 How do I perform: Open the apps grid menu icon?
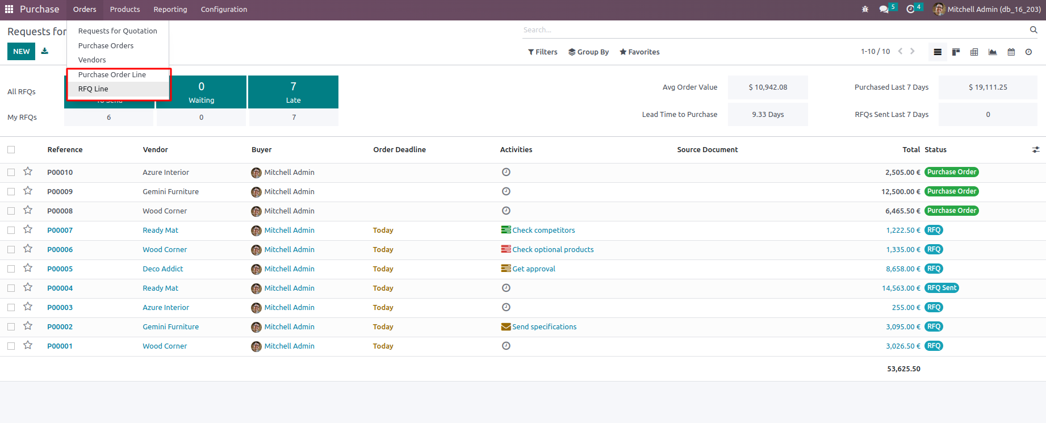(x=9, y=9)
